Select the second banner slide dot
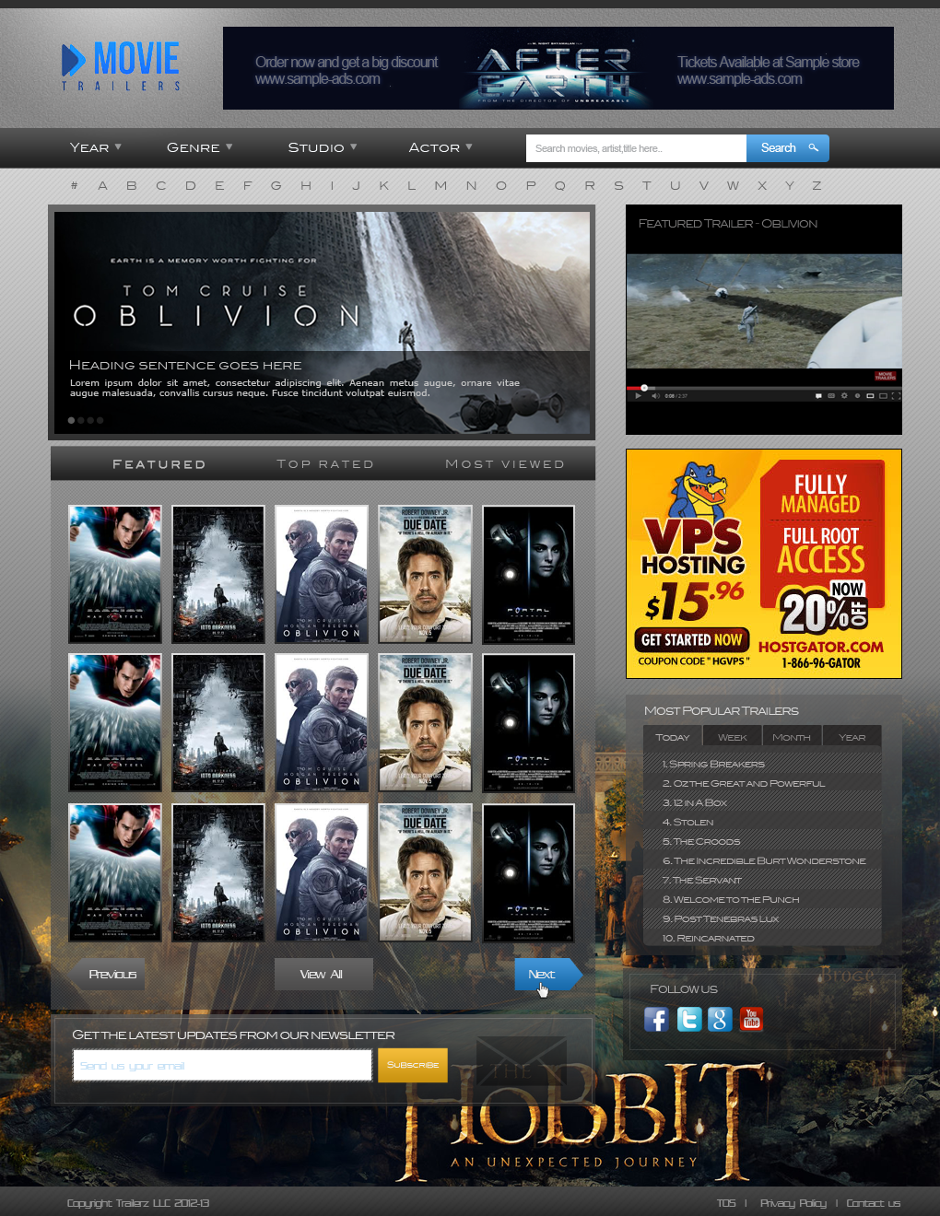 click(81, 420)
